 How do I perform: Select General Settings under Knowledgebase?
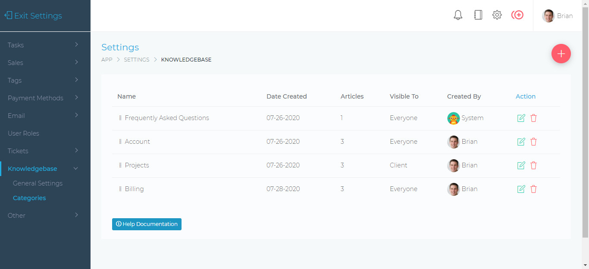click(x=38, y=183)
